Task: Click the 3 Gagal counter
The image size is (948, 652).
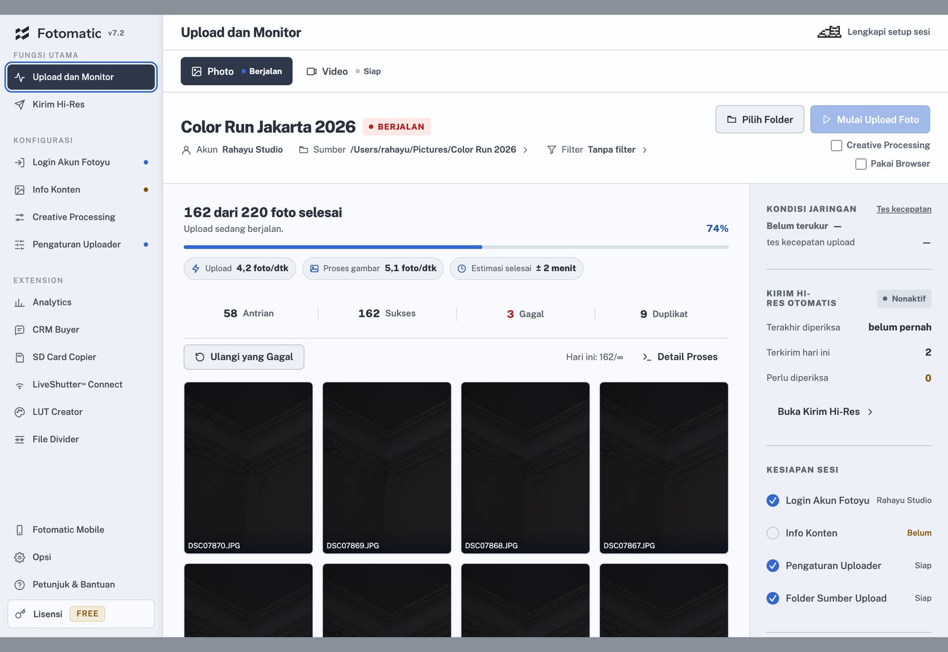Action: [525, 314]
